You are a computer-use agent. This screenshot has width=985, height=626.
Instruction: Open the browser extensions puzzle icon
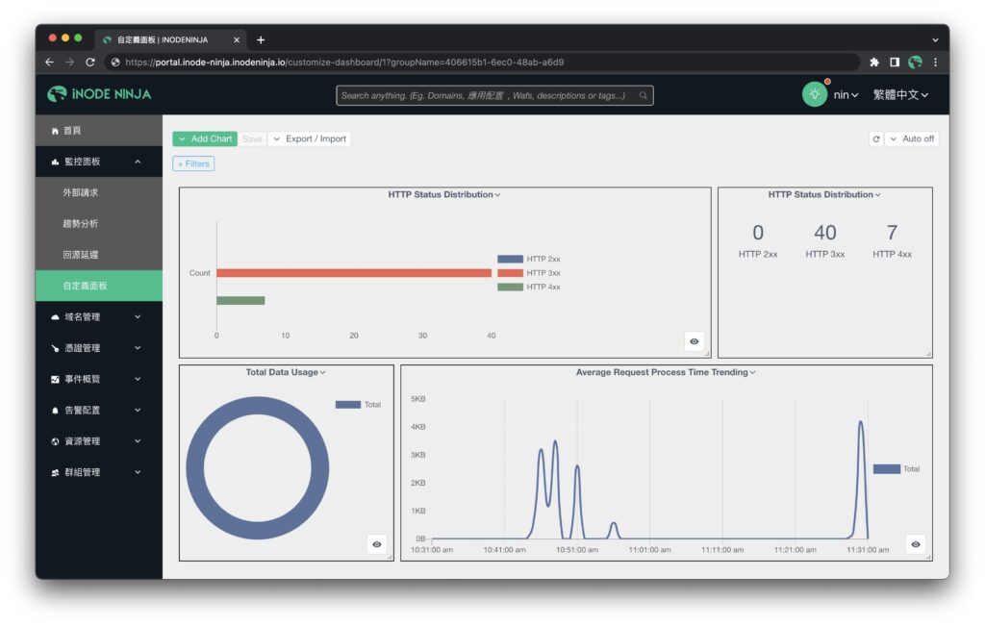[x=873, y=63]
